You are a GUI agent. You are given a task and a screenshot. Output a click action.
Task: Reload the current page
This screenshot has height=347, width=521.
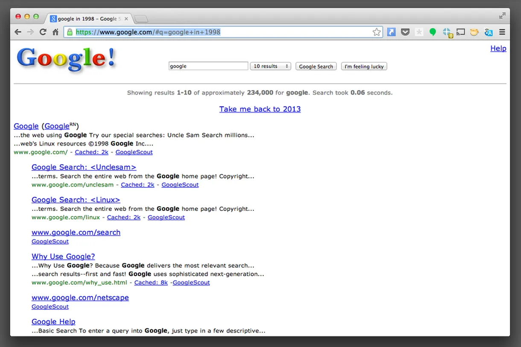(43, 32)
